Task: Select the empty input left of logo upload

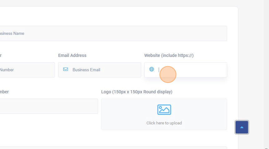Action: click(x=48, y=106)
